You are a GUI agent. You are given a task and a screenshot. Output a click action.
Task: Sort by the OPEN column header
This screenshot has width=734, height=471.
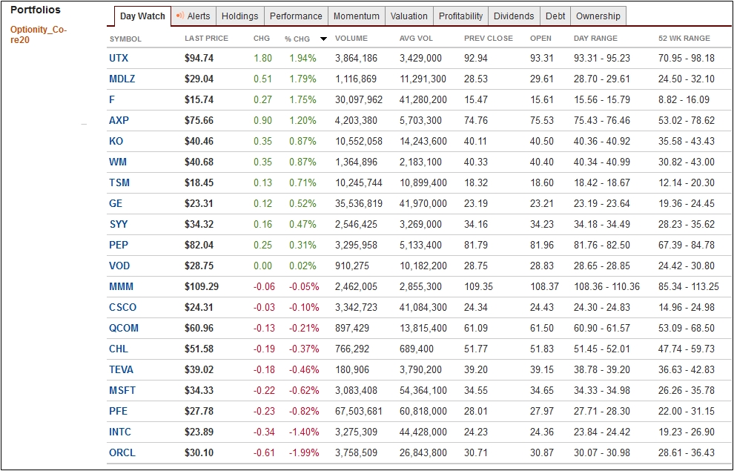pyautogui.click(x=540, y=39)
